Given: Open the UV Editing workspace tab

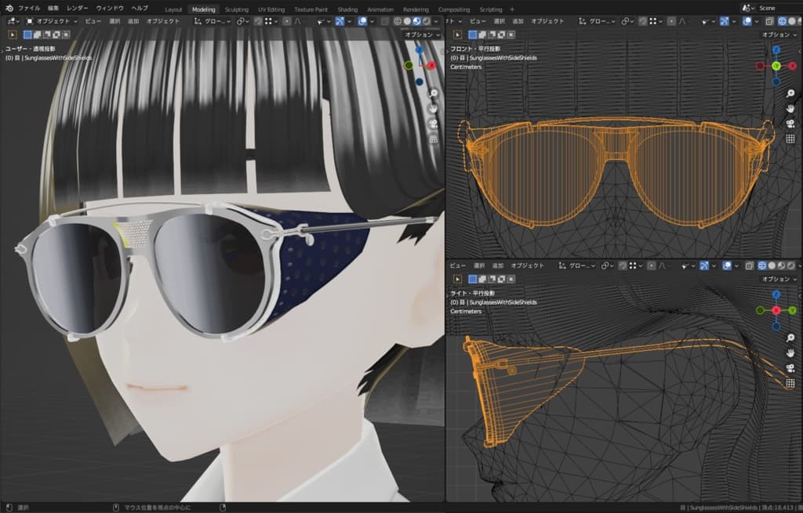Looking at the screenshot, I should coord(271,9).
